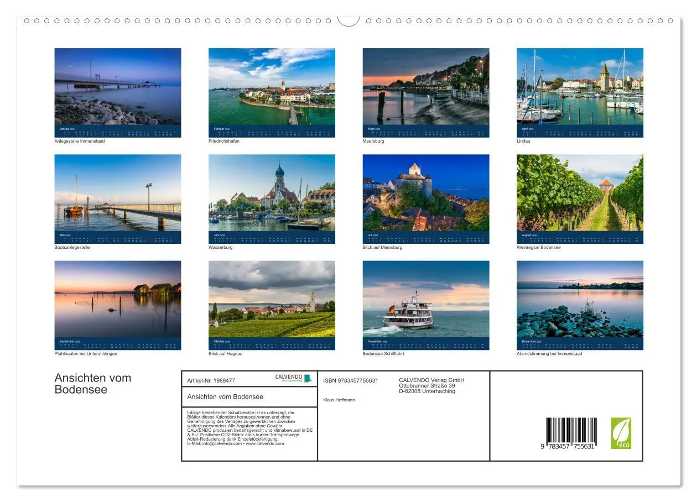
Task: Click the Blick auf Meersburg July photo
Action: coord(426,192)
